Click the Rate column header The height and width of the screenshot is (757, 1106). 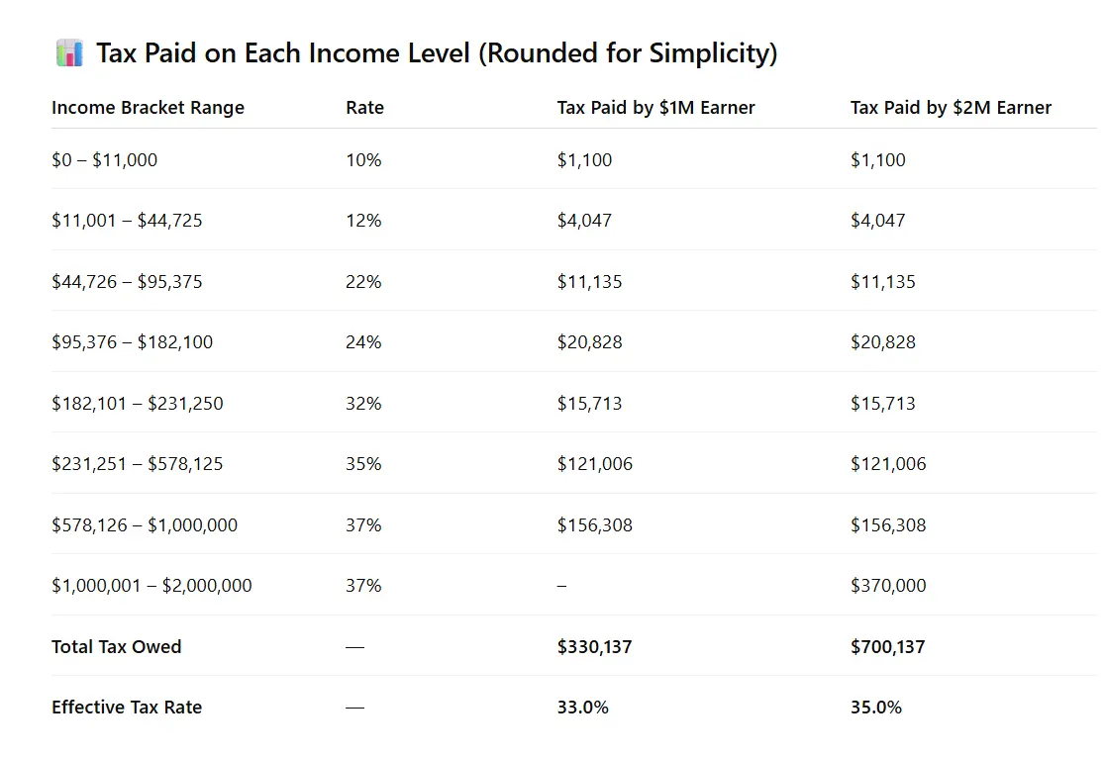[364, 108]
